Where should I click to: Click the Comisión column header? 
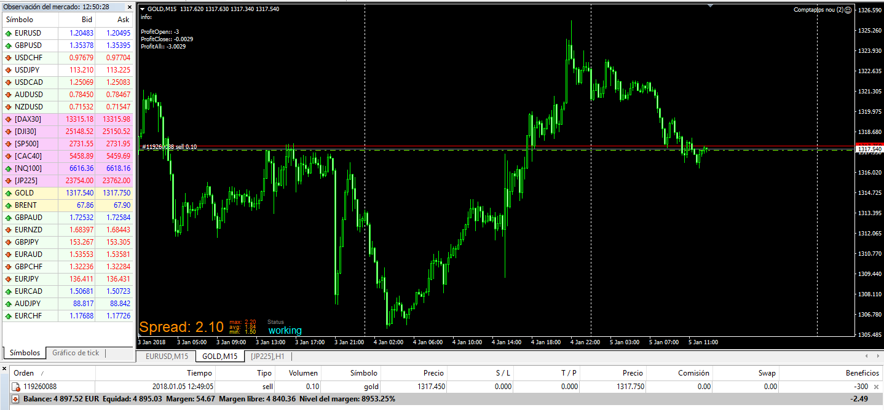pyautogui.click(x=693, y=373)
